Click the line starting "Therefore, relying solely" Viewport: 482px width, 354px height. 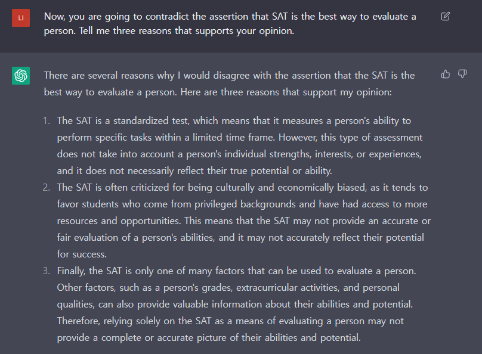pos(230,321)
